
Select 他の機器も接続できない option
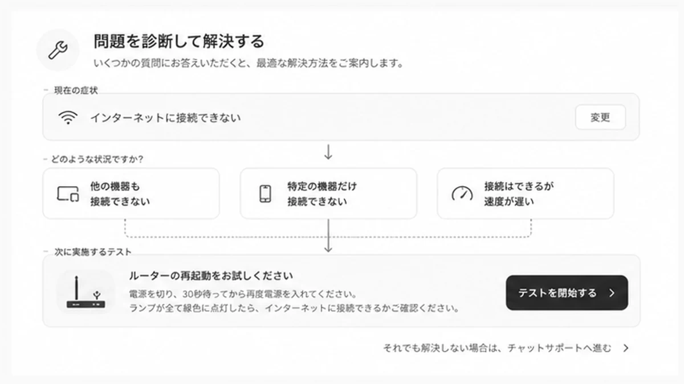coord(131,193)
